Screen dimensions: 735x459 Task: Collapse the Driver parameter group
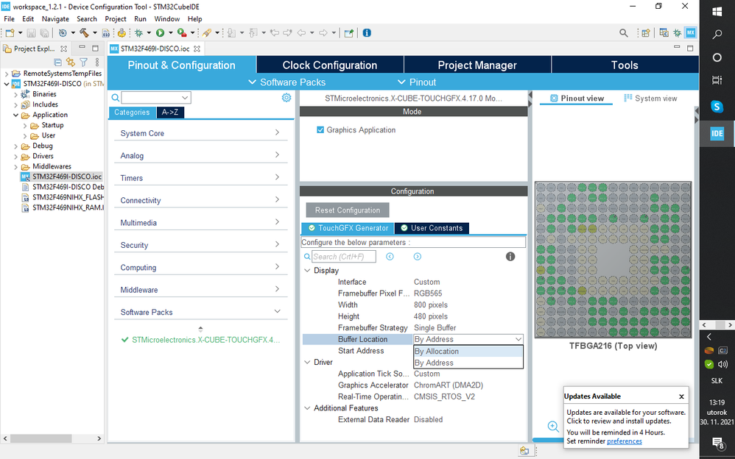pos(307,362)
